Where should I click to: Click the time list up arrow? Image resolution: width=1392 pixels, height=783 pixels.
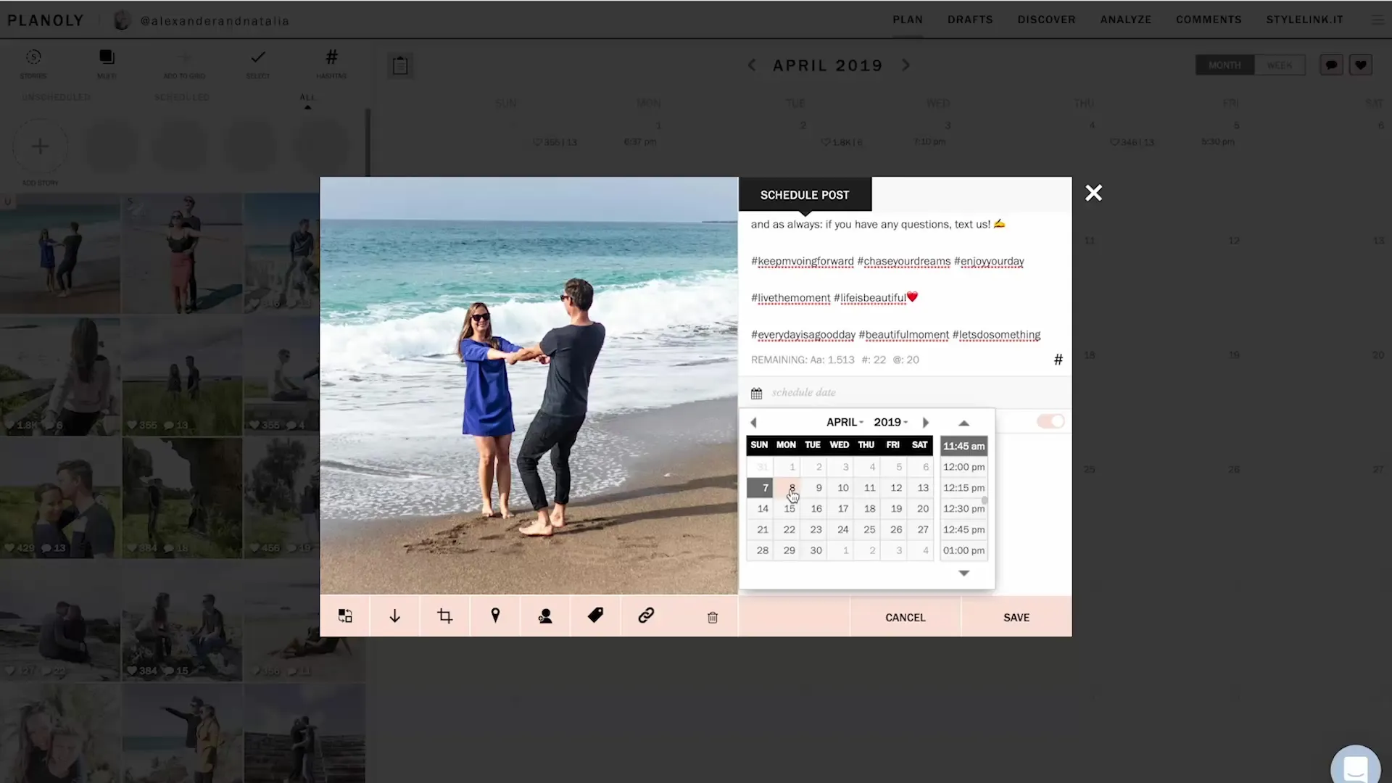pos(964,423)
